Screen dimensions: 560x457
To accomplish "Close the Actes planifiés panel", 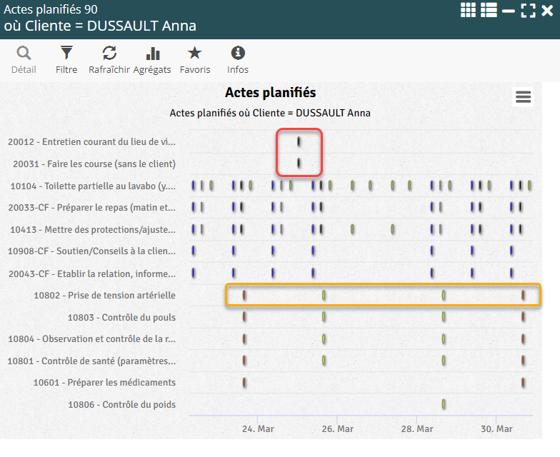I will pos(547,11).
